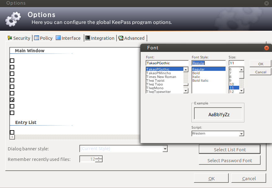
Task: Click the size list scrollbar thumb
Action: pos(241,76)
